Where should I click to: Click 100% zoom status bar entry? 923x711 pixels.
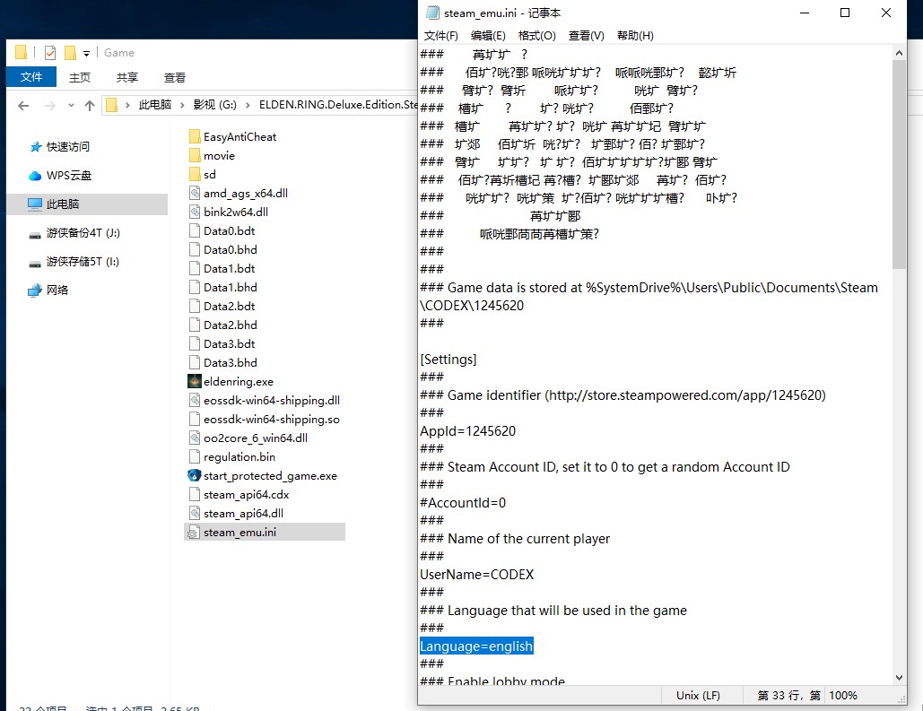tap(843, 696)
